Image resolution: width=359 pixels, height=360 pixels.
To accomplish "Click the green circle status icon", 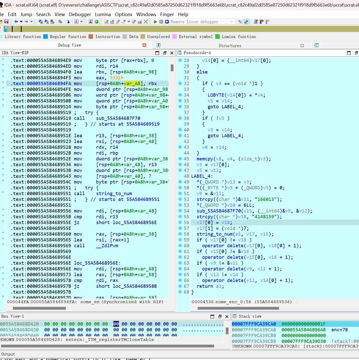I will click(x=97, y=22).
